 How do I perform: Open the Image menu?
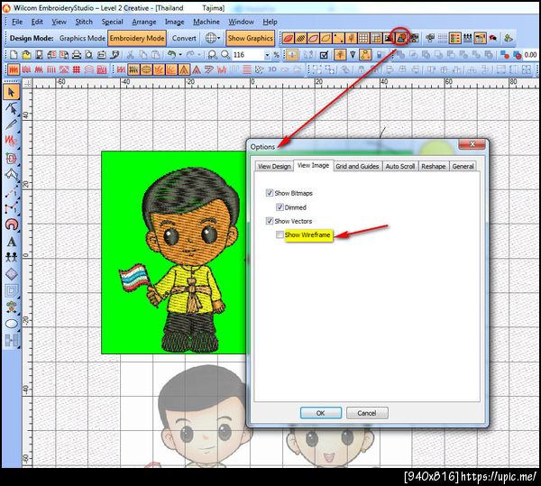coord(175,22)
